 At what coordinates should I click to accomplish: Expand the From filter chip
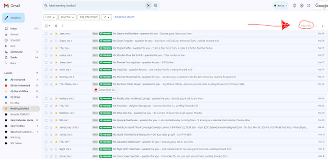[50, 17]
